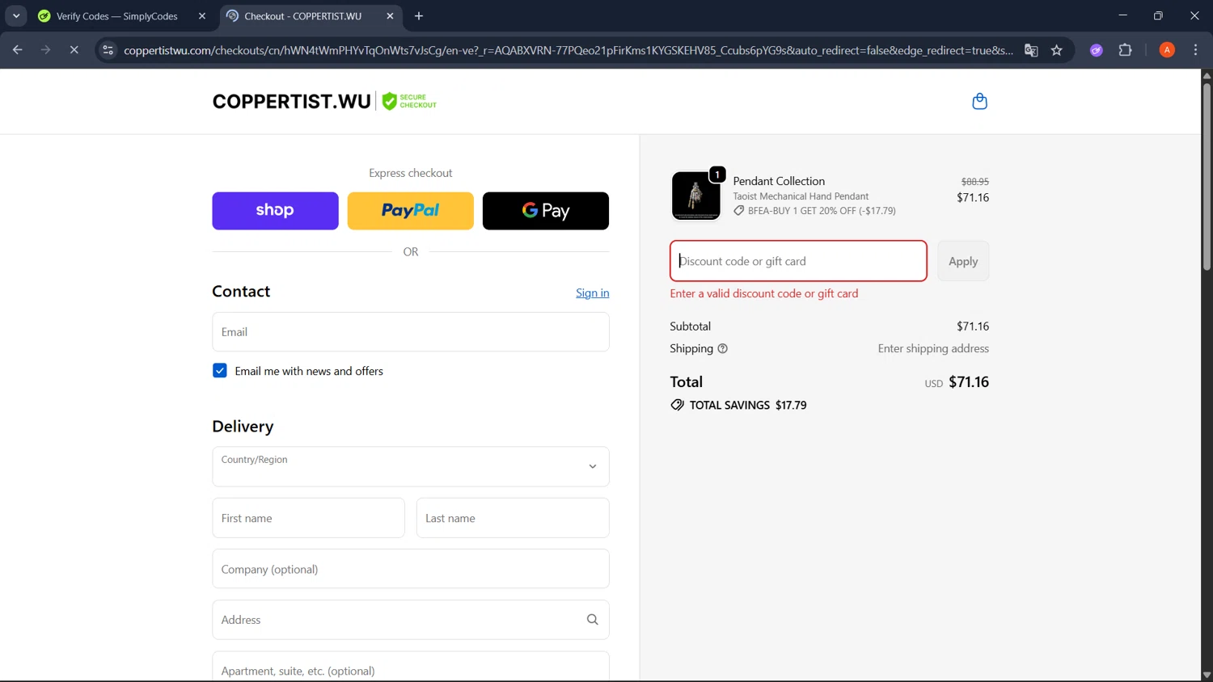
Task: Click the translate page icon
Action: click(1031, 50)
